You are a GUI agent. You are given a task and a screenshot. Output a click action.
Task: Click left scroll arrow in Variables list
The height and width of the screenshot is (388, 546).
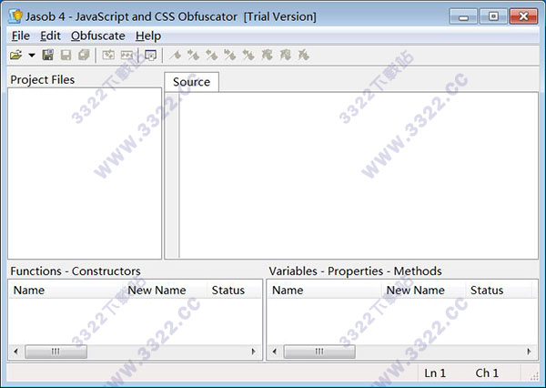pyautogui.click(x=275, y=352)
